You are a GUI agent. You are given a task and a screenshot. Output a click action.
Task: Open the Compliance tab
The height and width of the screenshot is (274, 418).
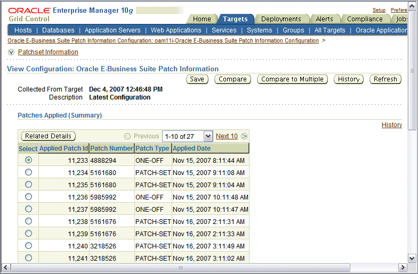[365, 19]
